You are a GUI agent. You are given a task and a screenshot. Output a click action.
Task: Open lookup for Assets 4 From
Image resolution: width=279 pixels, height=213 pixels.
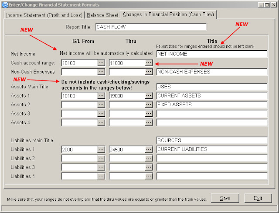coord(101,122)
